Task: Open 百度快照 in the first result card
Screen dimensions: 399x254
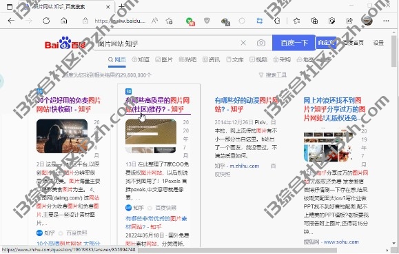Action: pyautogui.click(x=76, y=233)
